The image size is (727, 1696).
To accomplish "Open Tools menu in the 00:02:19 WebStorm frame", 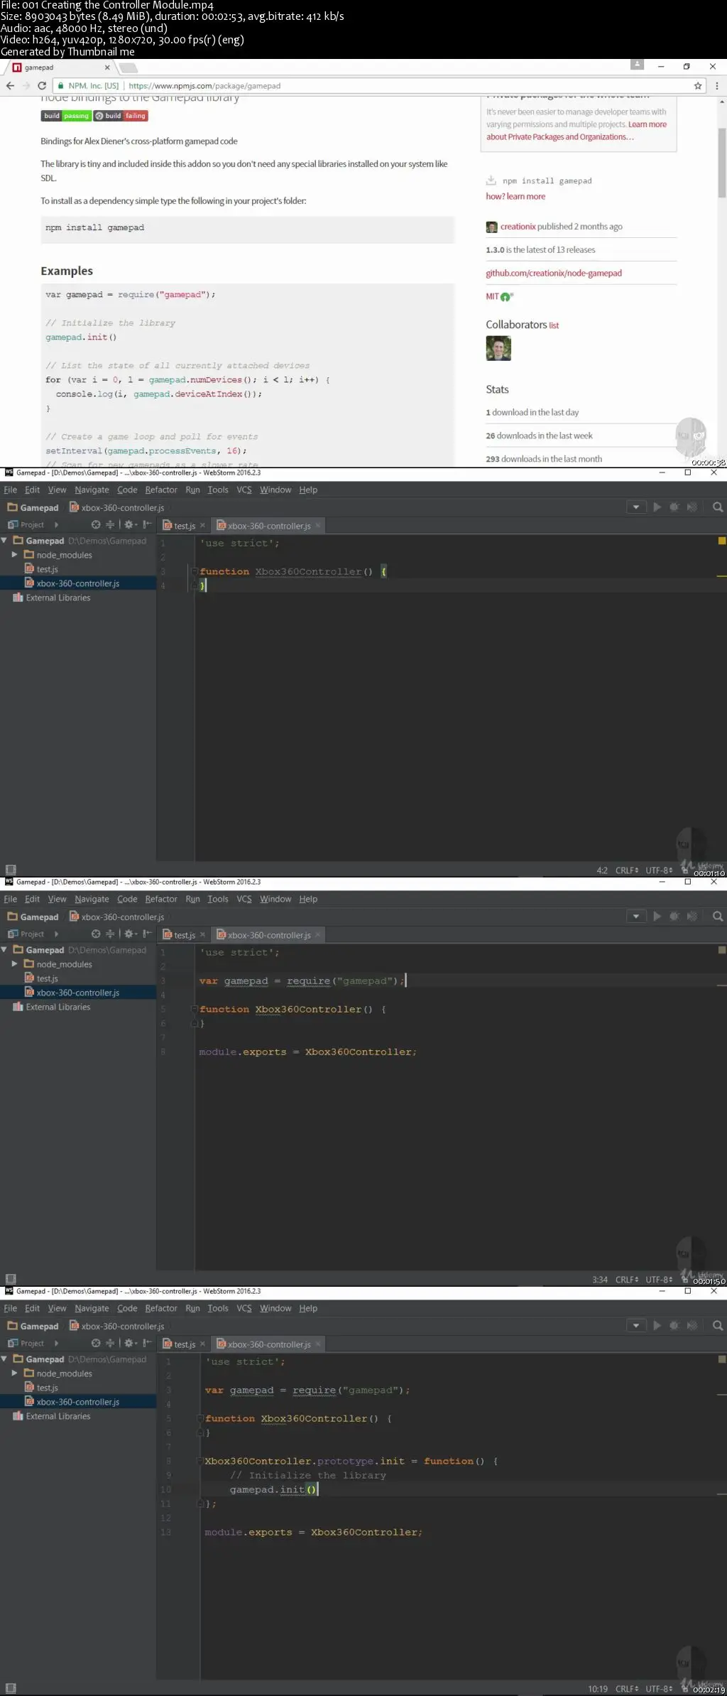I will tap(218, 1308).
